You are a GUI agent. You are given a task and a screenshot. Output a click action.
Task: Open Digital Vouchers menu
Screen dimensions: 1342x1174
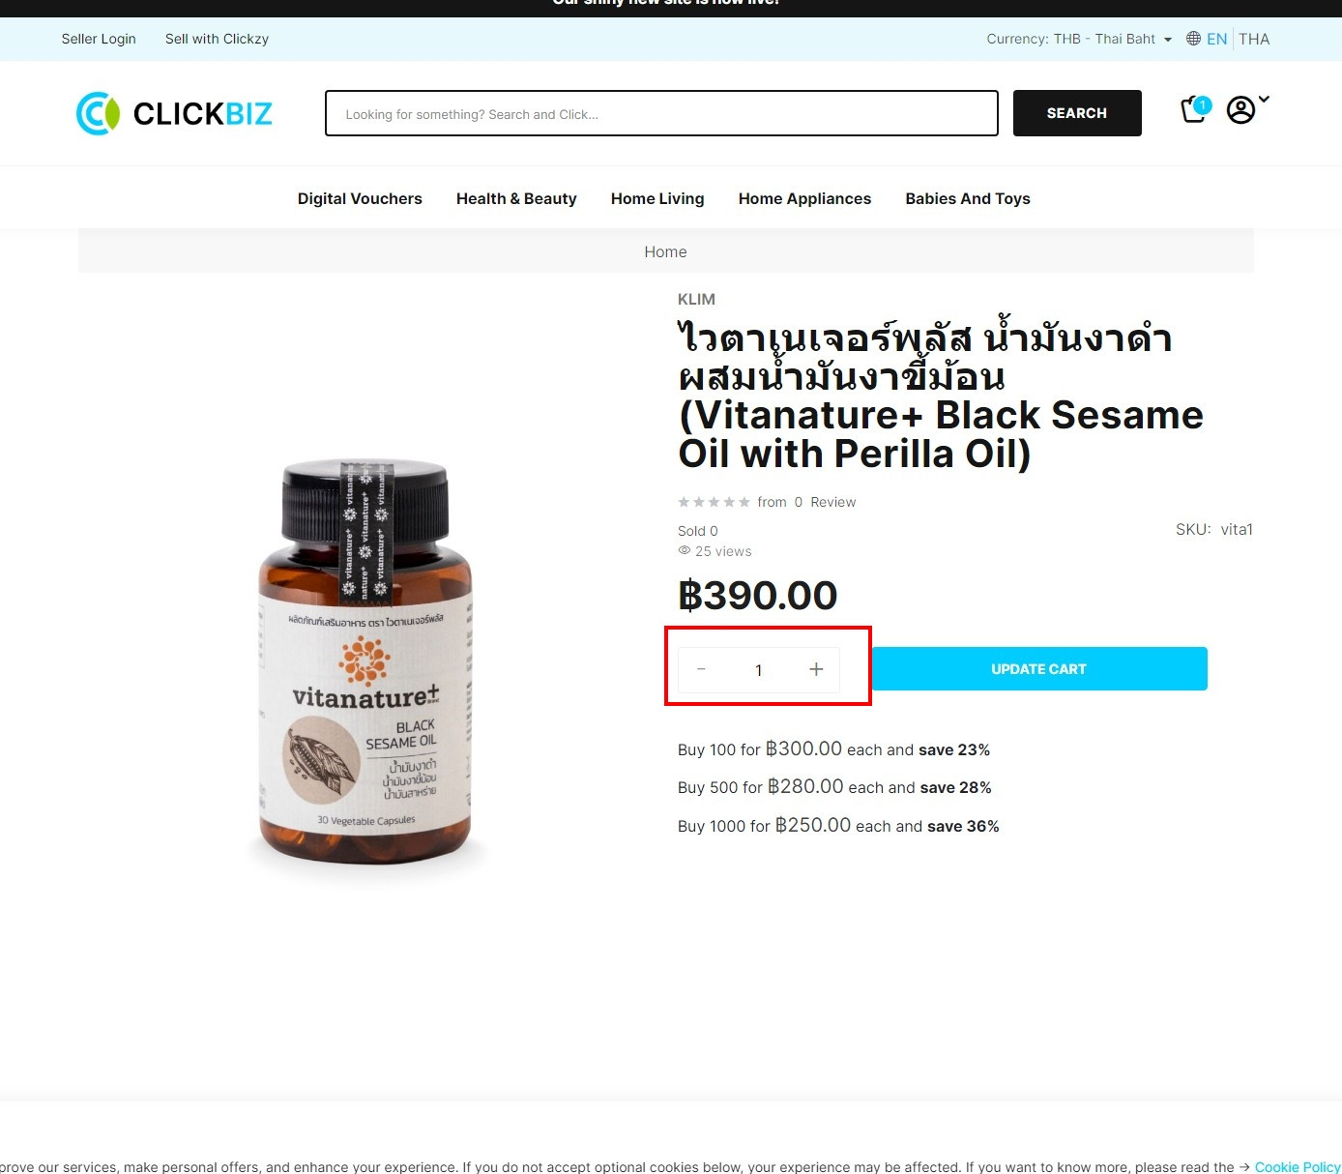360,198
